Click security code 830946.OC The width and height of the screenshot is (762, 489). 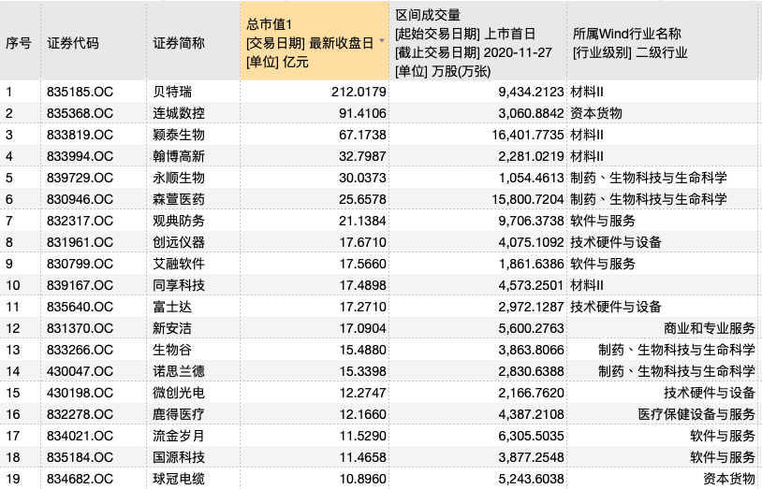pos(80,199)
